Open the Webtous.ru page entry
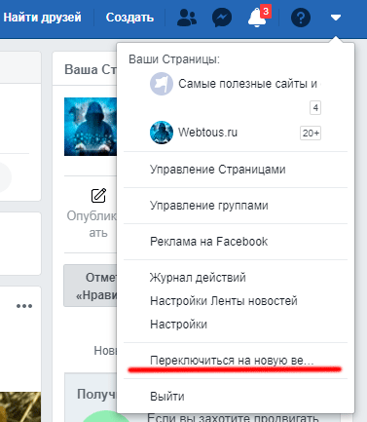 tap(207, 133)
